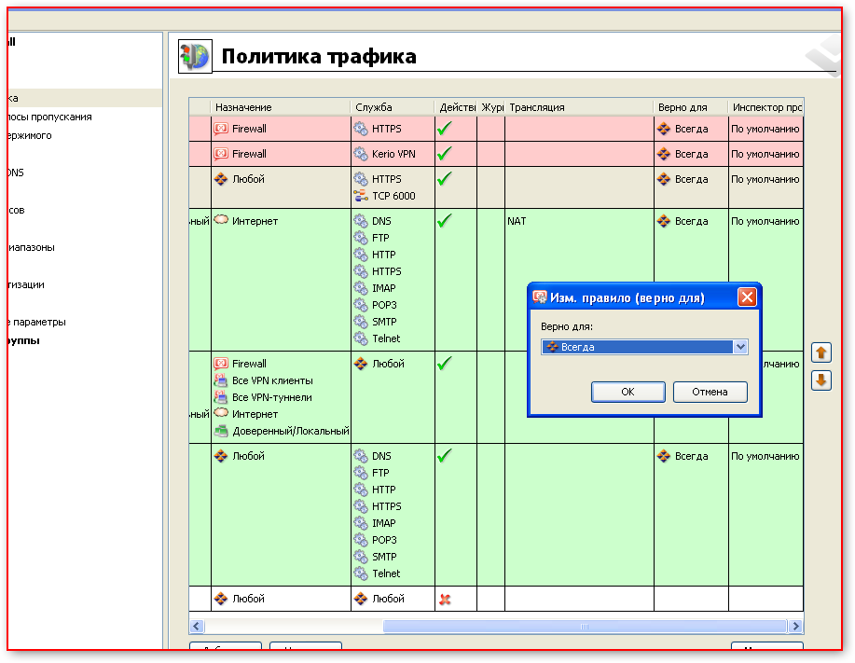This screenshot has width=855, height=663.
Task: Click the Любой service icon in the VPN clients rule
Action: (x=361, y=364)
